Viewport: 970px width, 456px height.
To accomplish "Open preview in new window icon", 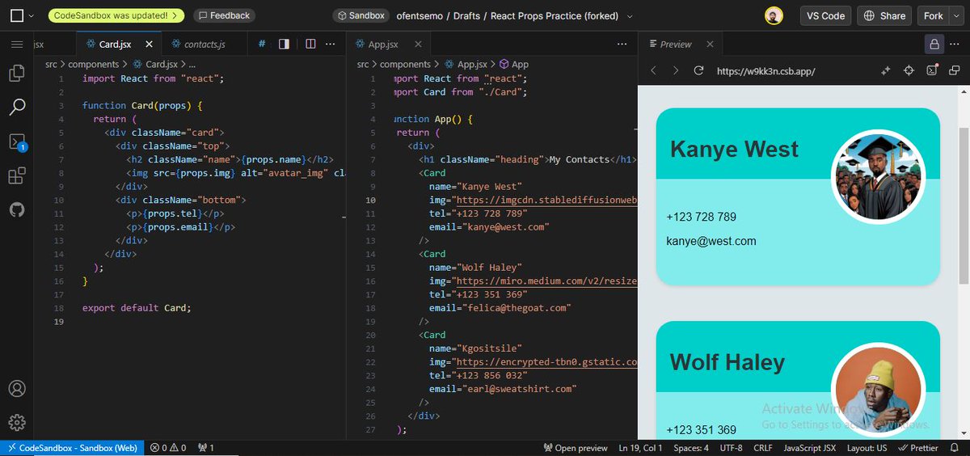I will pyautogui.click(x=955, y=70).
